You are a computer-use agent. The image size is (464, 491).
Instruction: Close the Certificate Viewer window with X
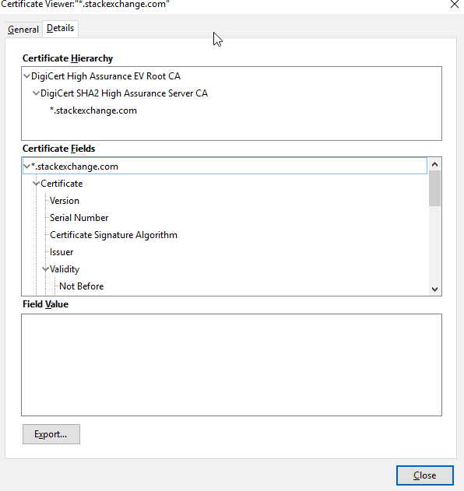(455, 4)
